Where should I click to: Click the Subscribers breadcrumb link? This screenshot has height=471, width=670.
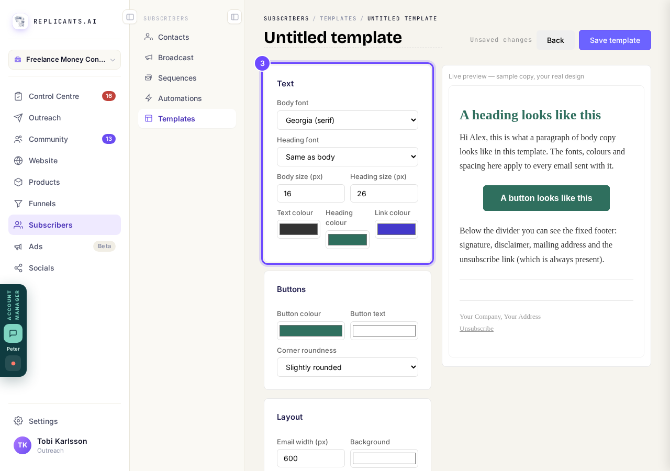(286, 18)
